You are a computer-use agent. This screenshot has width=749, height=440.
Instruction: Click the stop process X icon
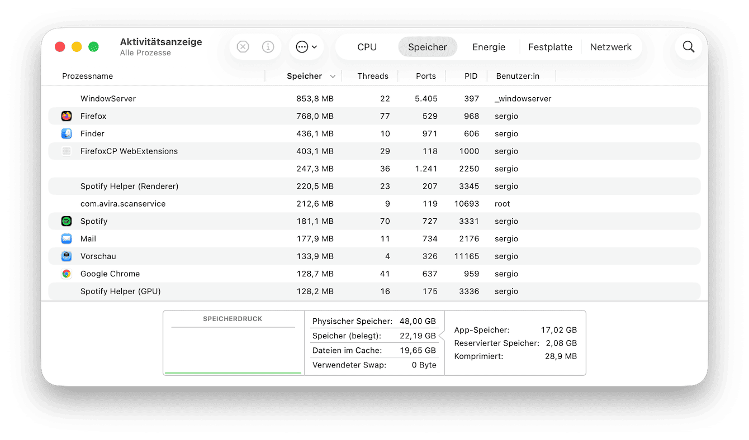(243, 47)
